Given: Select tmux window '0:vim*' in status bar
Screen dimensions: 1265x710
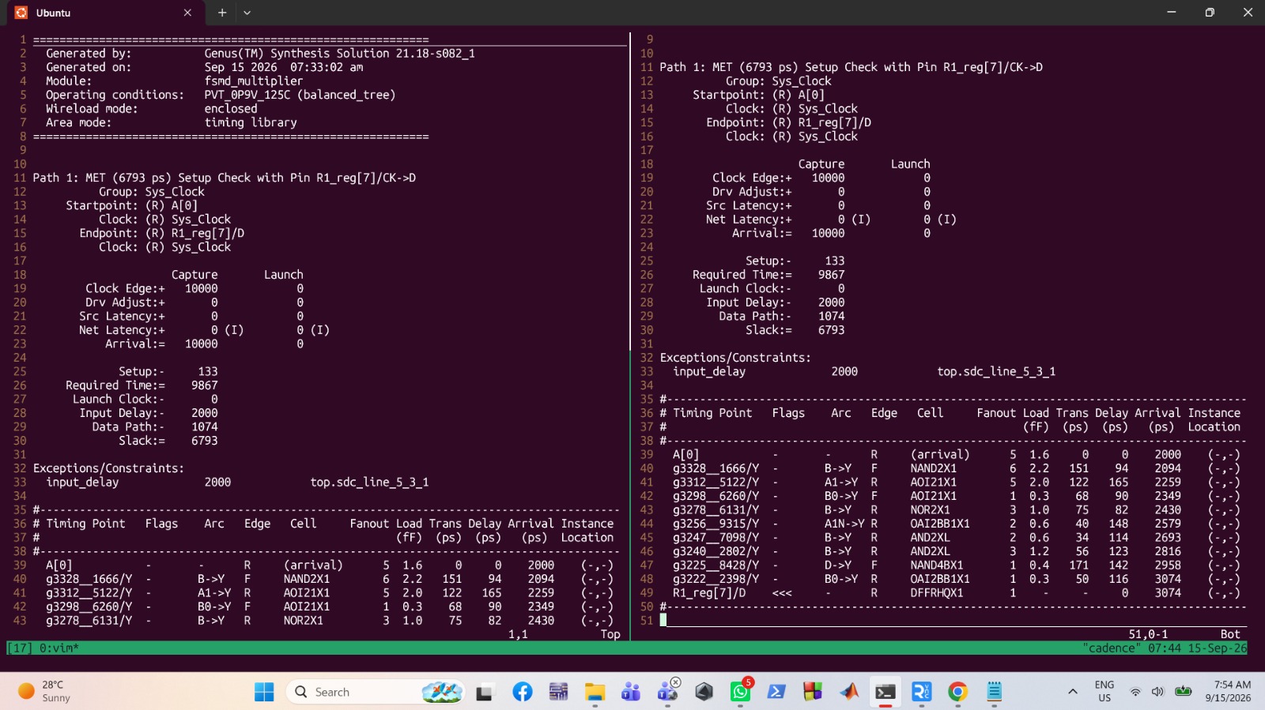Looking at the screenshot, I should point(59,648).
